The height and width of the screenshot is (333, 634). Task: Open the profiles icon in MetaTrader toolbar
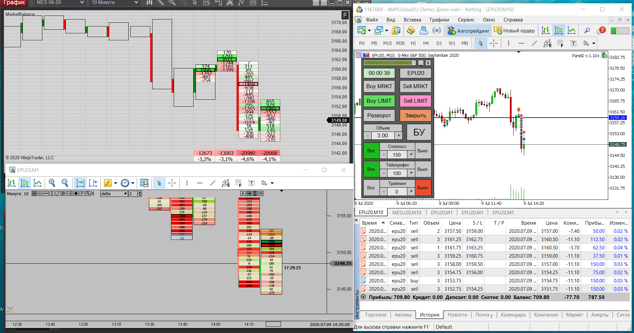pyautogui.click(x=379, y=31)
